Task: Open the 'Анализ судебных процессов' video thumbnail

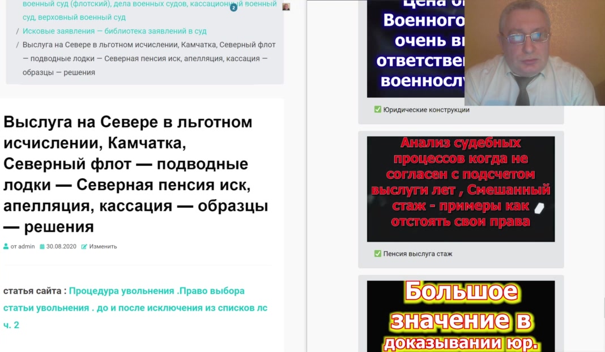Action: tap(460, 189)
